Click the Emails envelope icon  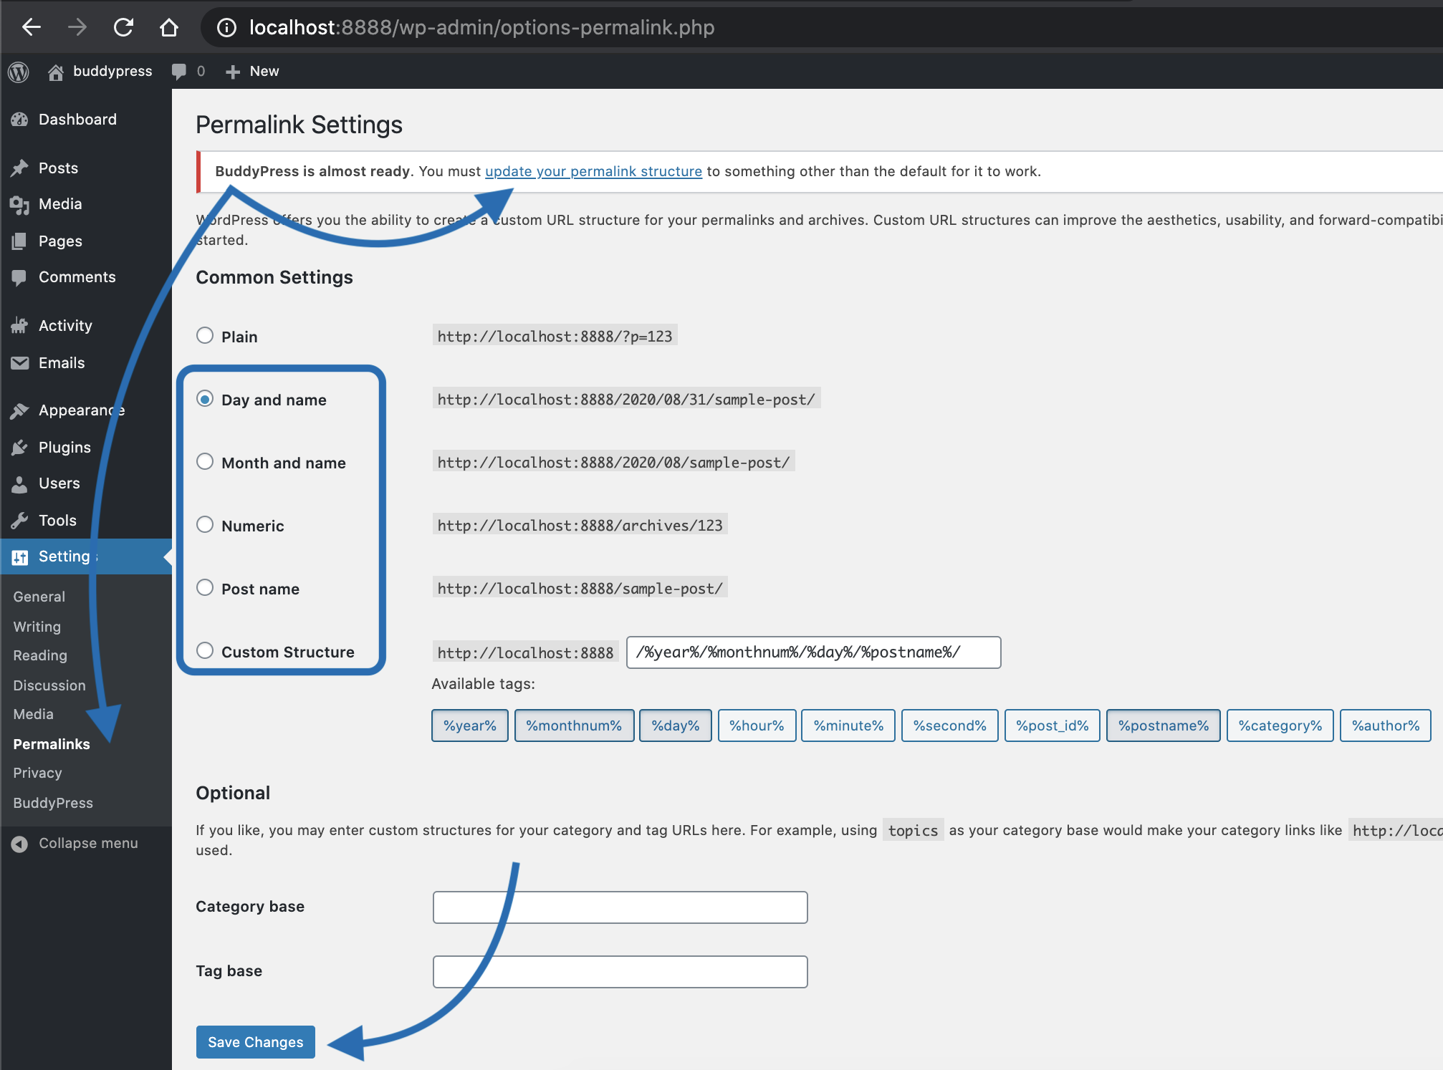[19, 363]
